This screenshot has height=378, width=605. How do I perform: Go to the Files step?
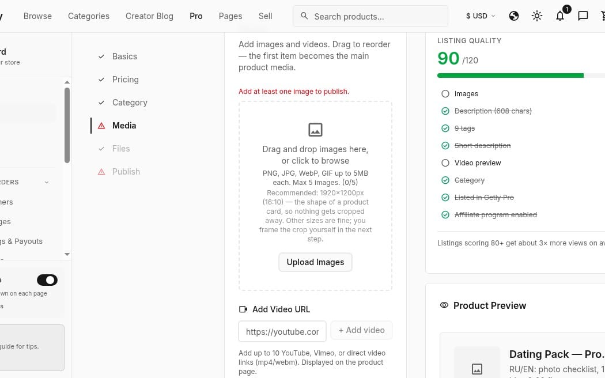coord(121,149)
